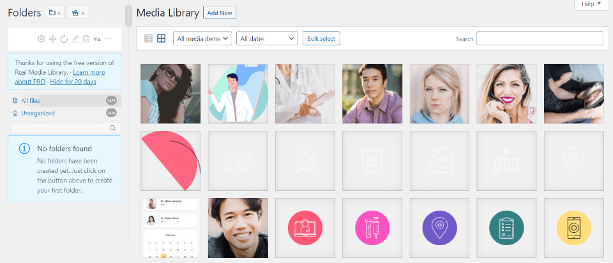
Task: Open thumbnail of woman with glasses
Action: [170, 93]
